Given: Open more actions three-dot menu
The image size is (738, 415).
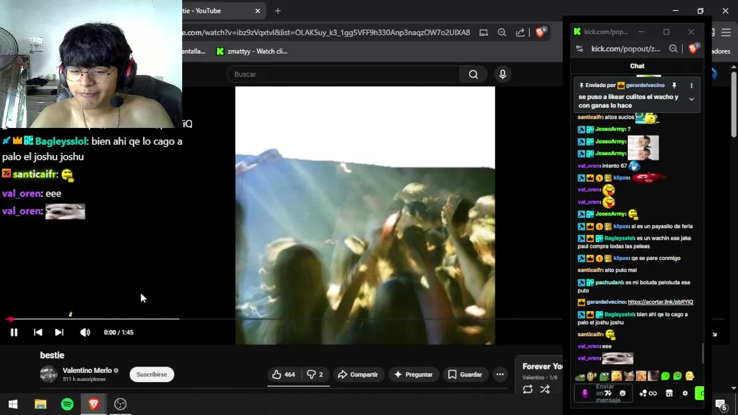Looking at the screenshot, I should 500,375.
